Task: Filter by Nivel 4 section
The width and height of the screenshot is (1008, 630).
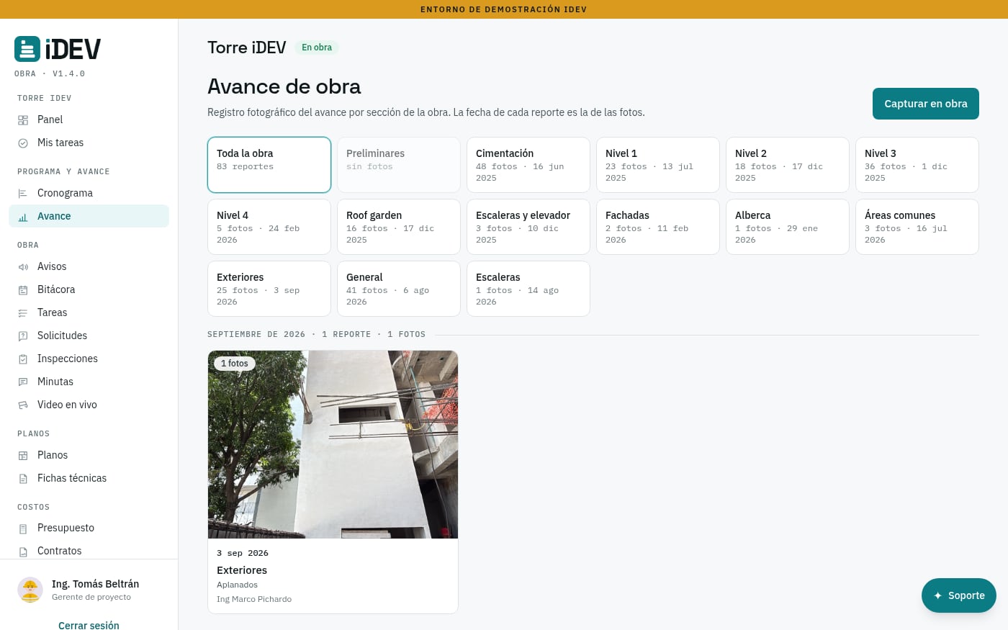Action: coord(269,227)
